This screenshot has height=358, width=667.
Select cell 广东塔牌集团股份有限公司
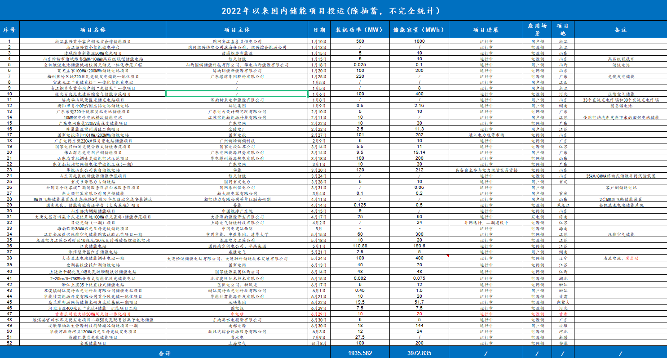[x=237, y=76]
